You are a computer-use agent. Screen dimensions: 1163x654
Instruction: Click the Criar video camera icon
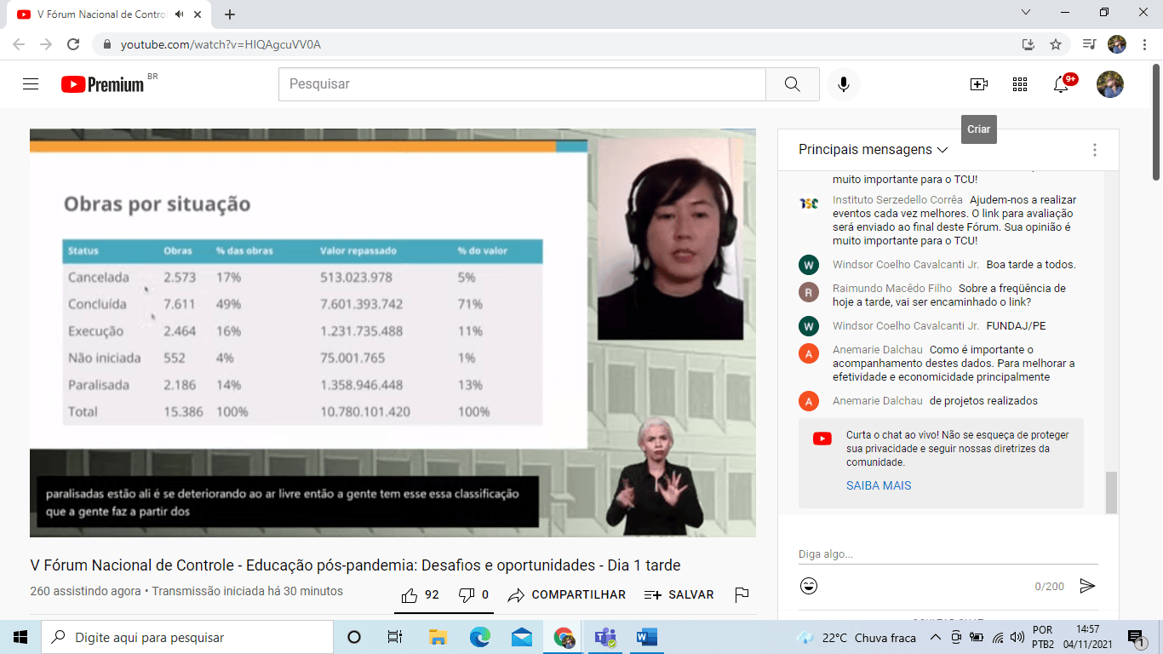tap(978, 84)
